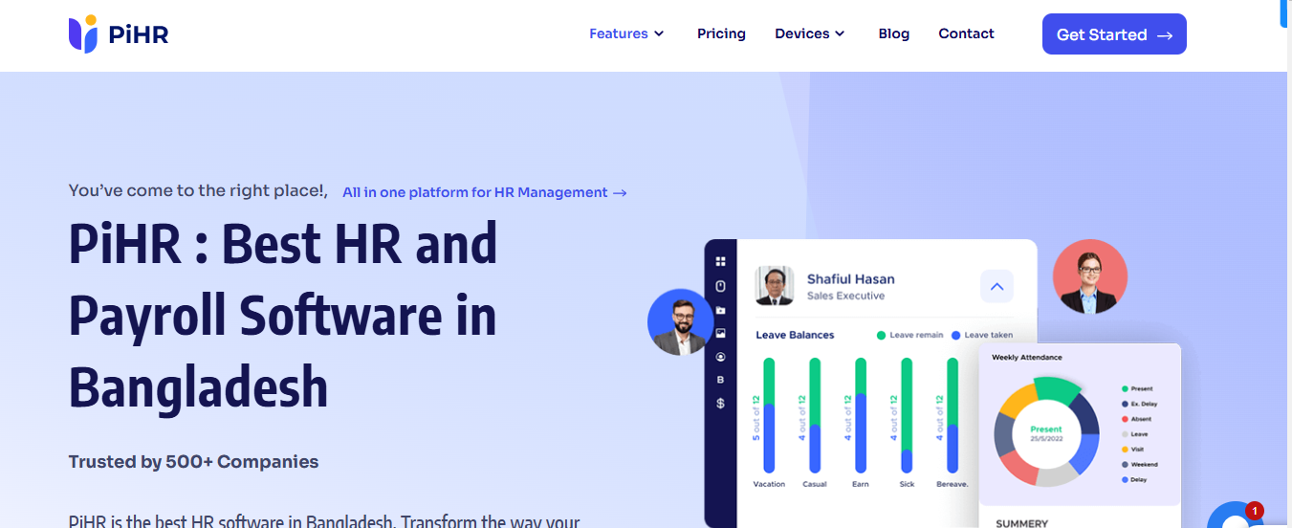
Task: Click the dollar sign icon in the dark sidebar
Action: coord(721,404)
